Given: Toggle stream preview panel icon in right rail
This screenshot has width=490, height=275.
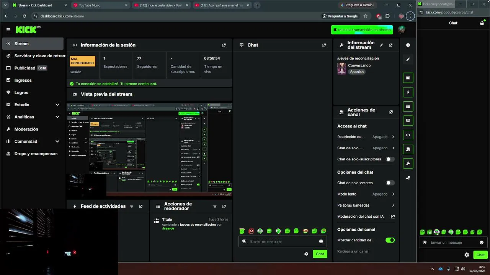Looking at the screenshot, I should pos(408,78).
